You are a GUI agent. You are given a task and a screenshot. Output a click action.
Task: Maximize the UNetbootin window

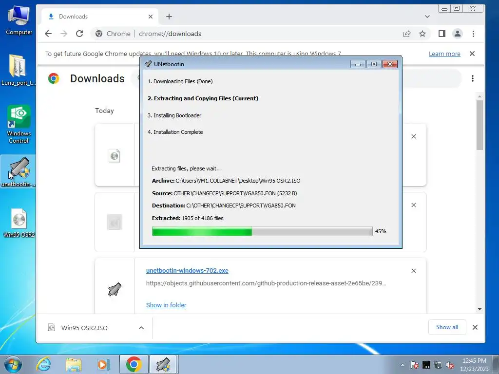pos(374,64)
